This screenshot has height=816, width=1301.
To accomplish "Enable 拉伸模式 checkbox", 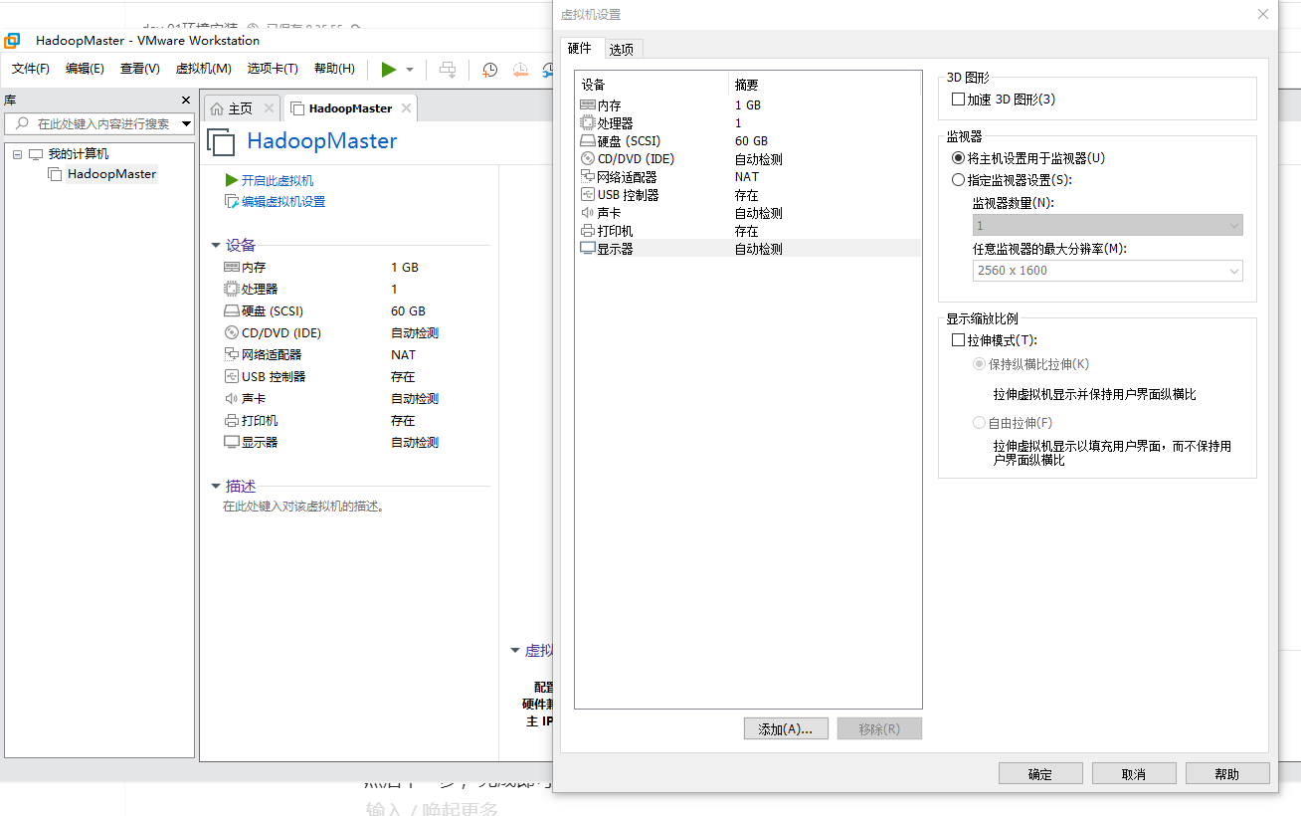I will [x=959, y=340].
